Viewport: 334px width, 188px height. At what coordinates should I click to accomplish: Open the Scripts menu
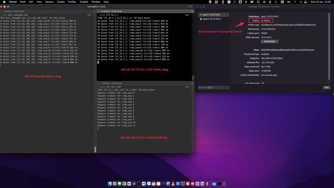click(x=61, y=2)
